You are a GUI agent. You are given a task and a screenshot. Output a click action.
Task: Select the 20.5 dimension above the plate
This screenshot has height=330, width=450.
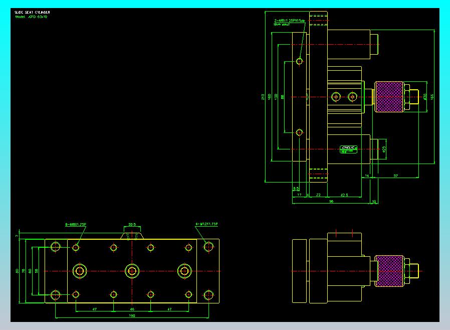point(132,225)
